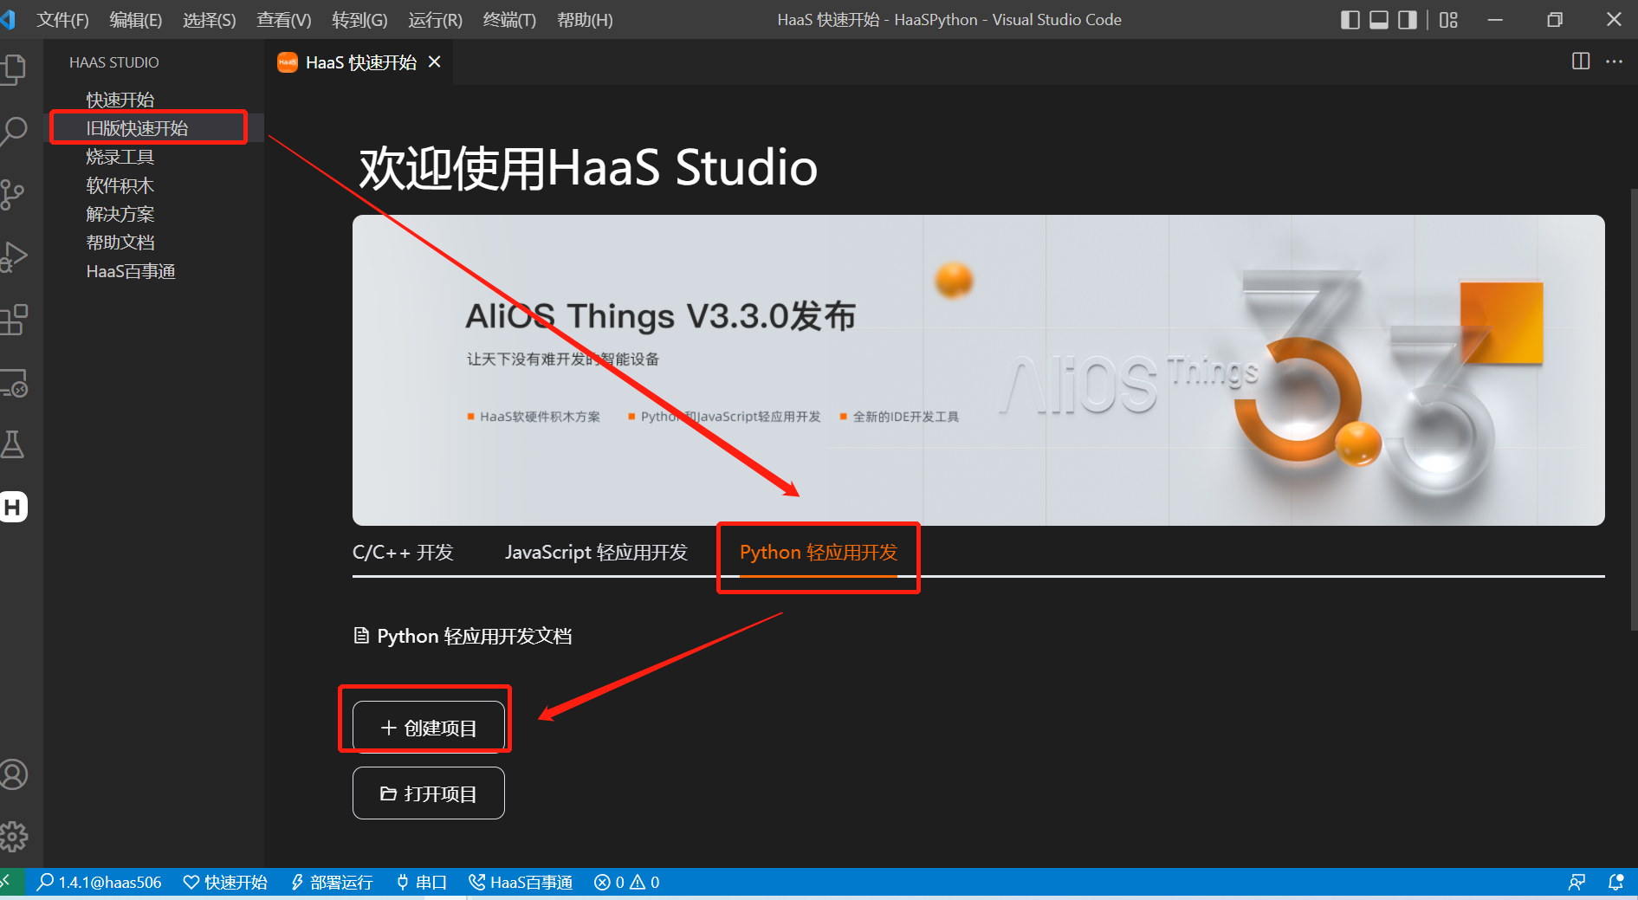This screenshot has height=900, width=1638.
Task: Click the editor vertical scrollbar
Action: click(1634, 409)
